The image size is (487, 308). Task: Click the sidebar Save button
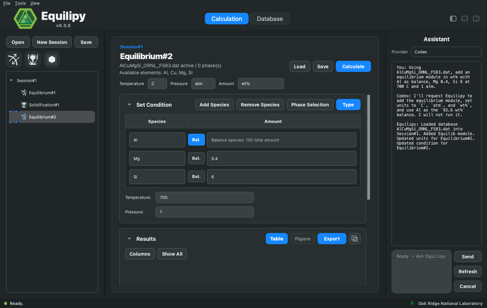point(86,42)
